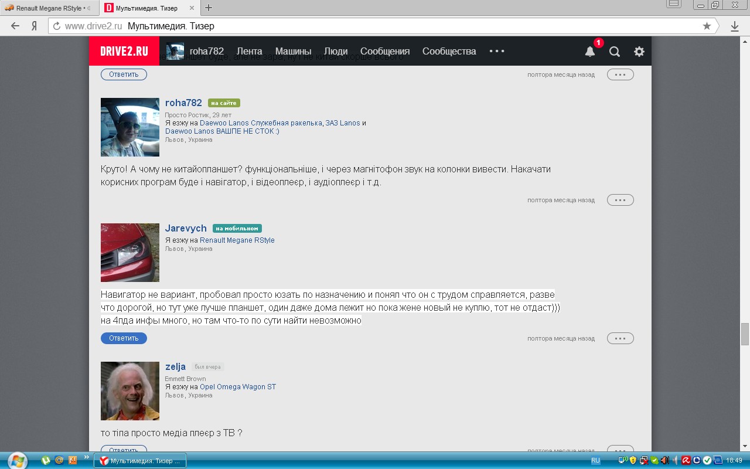Click the DRIVE2.RU logo

click(x=124, y=51)
